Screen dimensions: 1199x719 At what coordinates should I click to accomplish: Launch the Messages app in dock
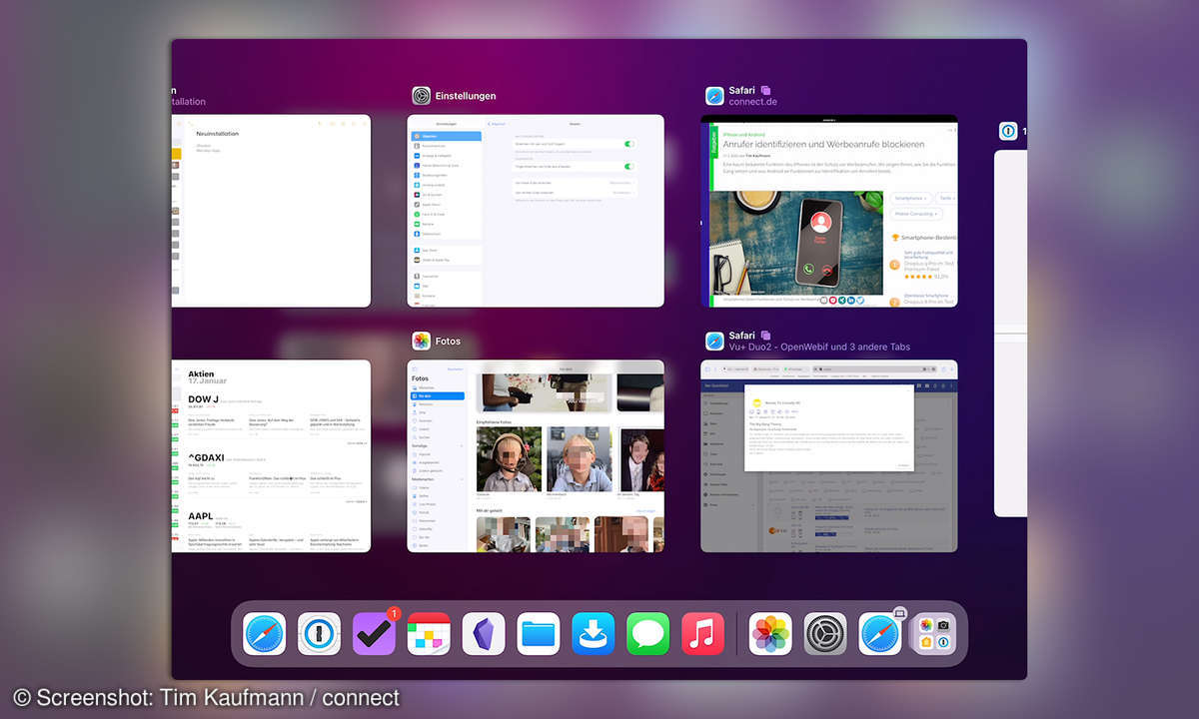pos(648,634)
